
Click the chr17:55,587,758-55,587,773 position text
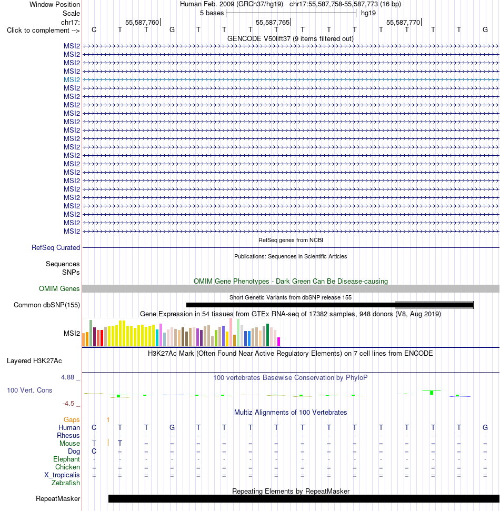pyautogui.click(x=334, y=4)
